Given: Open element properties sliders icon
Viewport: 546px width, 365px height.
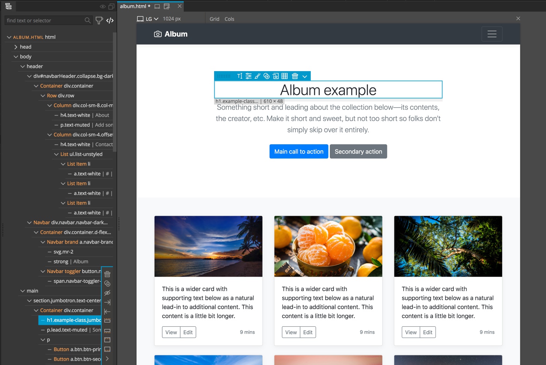Looking at the screenshot, I should point(249,76).
